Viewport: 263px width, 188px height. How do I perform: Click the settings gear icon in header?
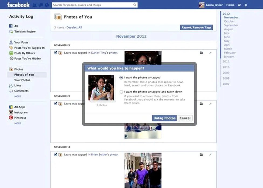(x=245, y=5)
